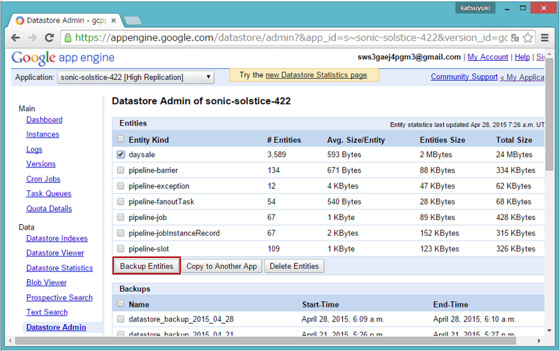
Task: Open the Dashboard link in sidebar
Action: pyautogui.click(x=44, y=120)
